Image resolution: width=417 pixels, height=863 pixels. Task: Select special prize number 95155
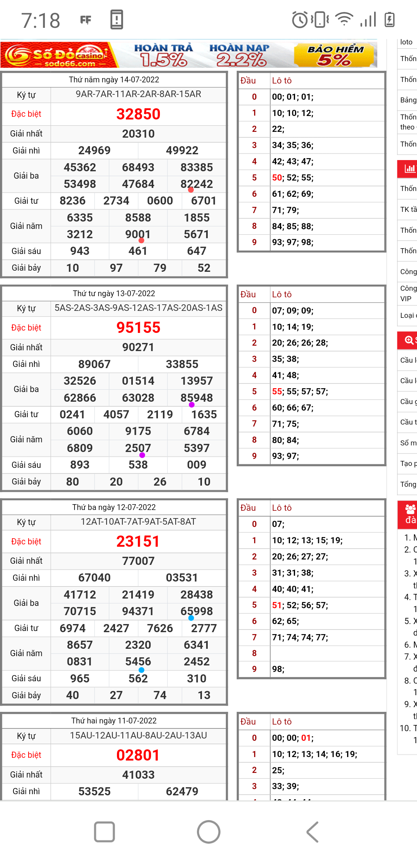pyautogui.click(x=138, y=328)
